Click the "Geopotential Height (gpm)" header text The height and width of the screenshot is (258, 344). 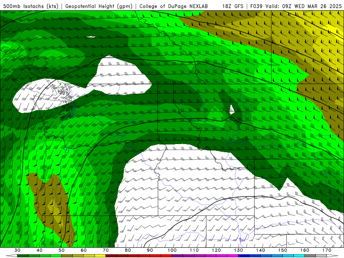tap(99, 6)
